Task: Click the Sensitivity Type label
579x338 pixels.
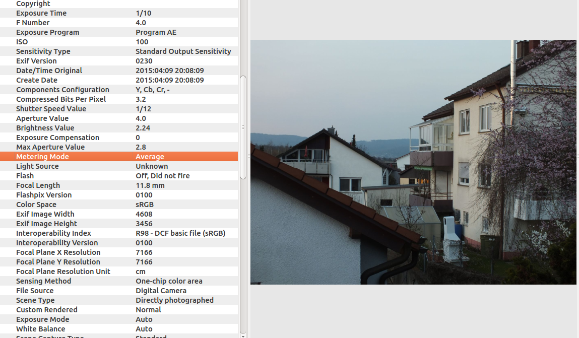Action: [43, 51]
